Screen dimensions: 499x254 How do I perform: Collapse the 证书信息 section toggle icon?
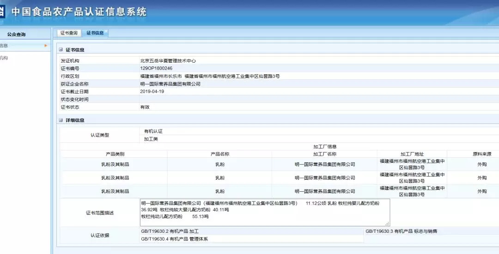(61, 50)
